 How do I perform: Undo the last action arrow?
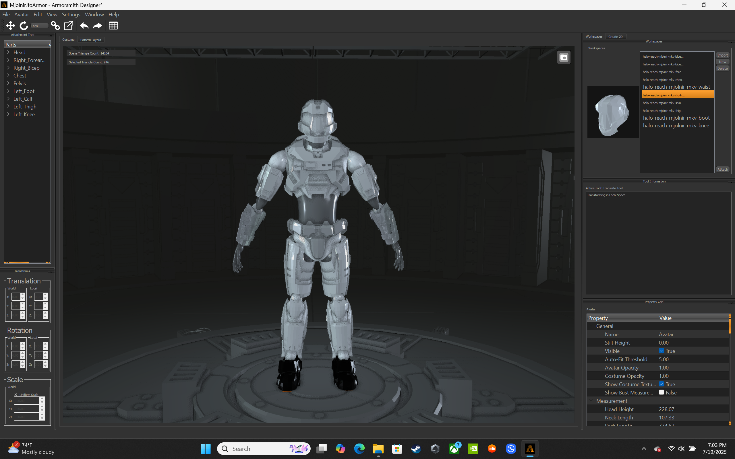click(84, 26)
